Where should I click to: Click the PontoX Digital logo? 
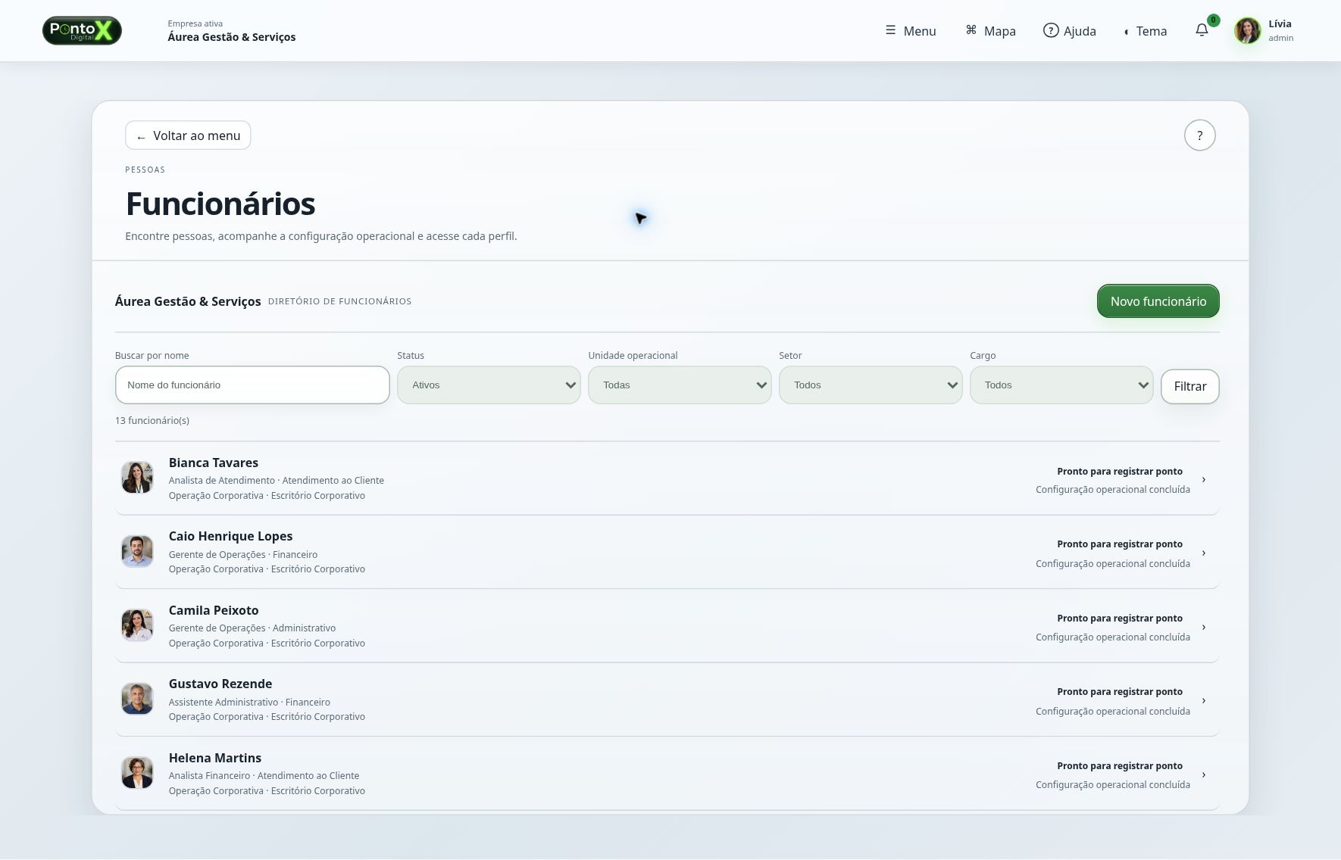tap(82, 30)
